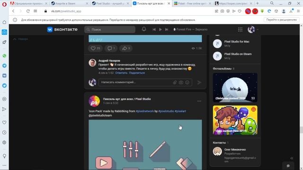Open comments on the post with 1 comment

pos(111,48)
